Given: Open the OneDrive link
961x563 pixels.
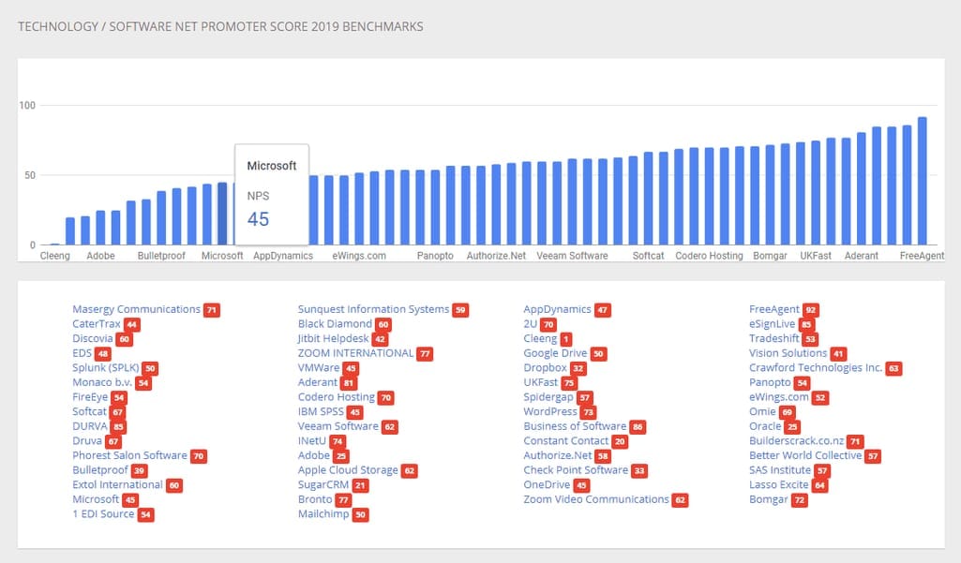Looking at the screenshot, I should pos(547,484).
